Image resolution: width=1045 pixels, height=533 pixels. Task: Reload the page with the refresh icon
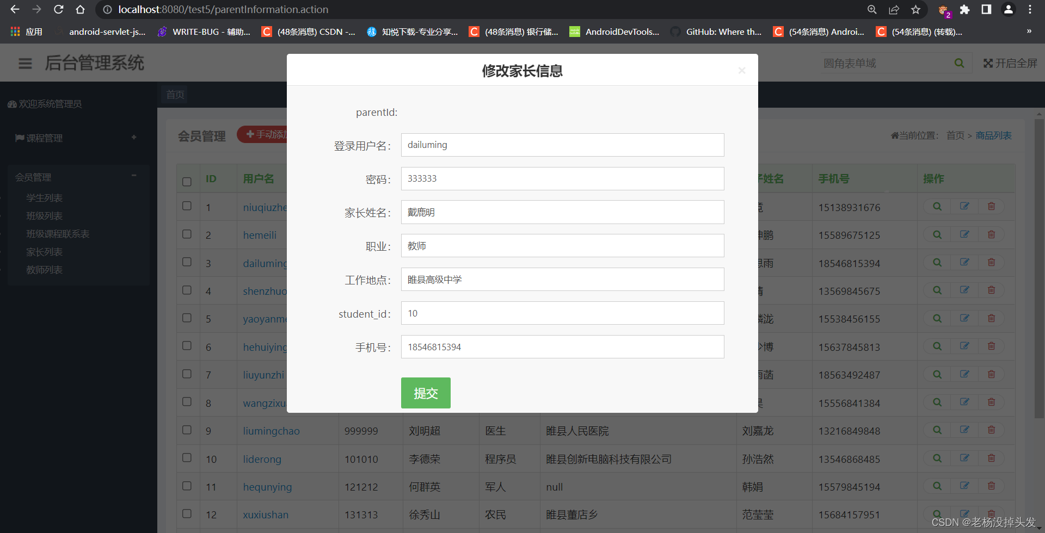(x=58, y=9)
